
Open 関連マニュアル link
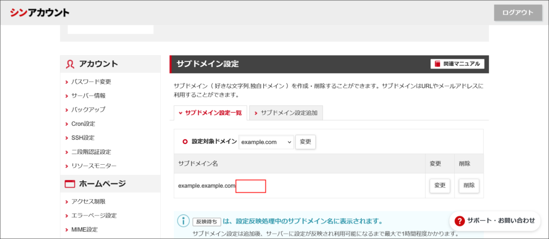457,64
